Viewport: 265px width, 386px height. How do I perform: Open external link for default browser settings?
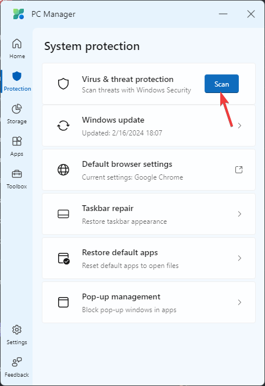[x=239, y=170]
